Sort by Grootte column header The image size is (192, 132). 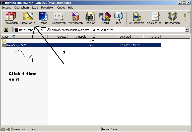point(58,37)
